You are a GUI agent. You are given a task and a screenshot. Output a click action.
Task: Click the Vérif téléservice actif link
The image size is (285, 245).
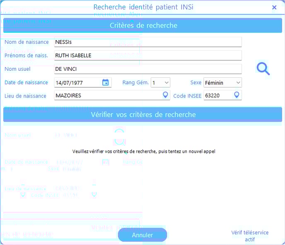tap(250, 236)
